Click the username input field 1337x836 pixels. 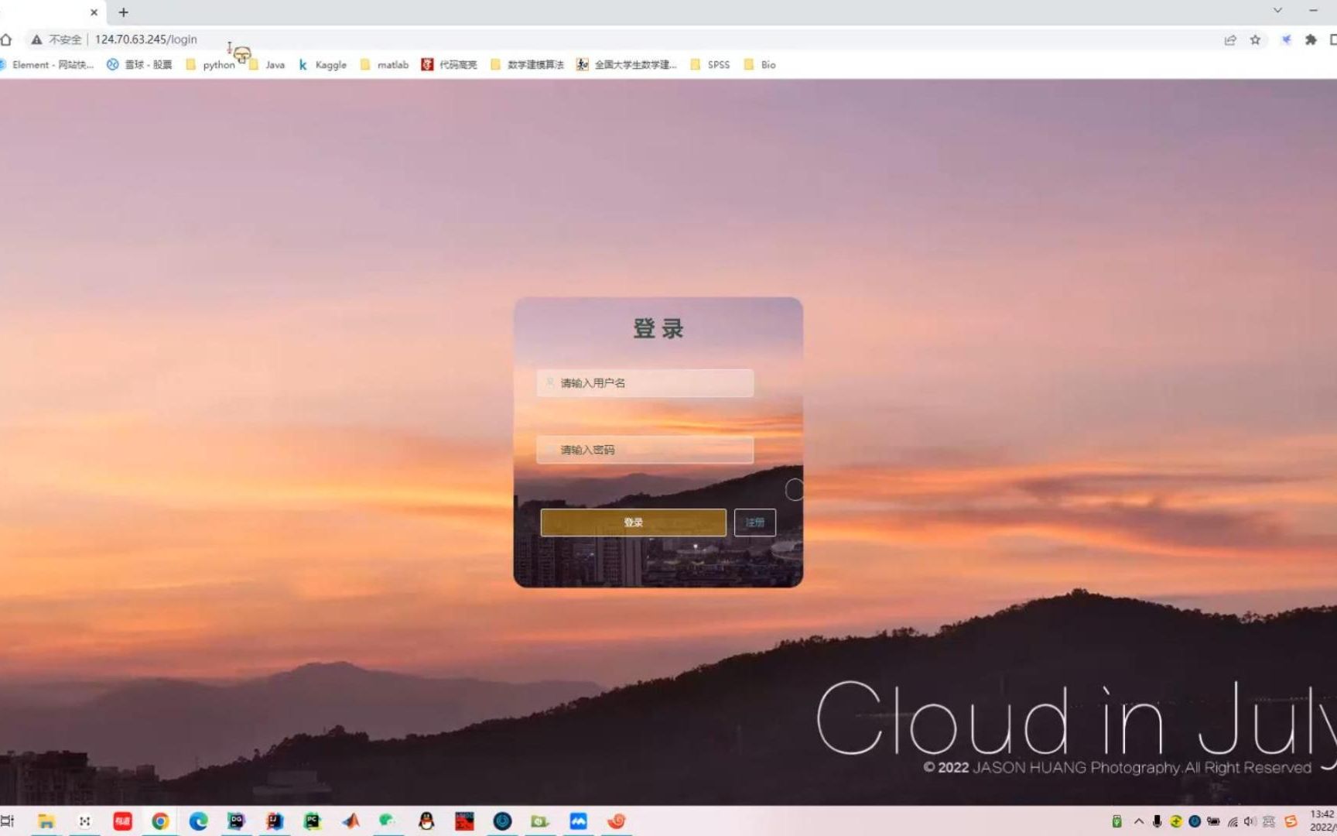tap(645, 383)
